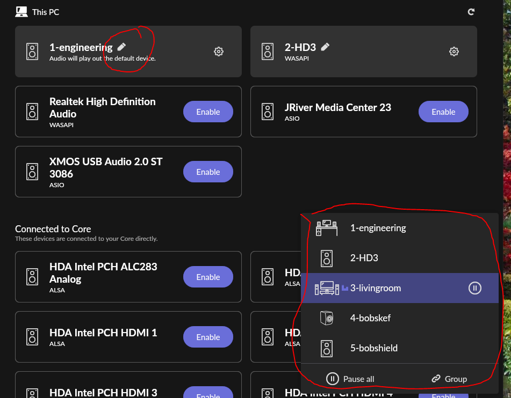Enable the XMOS USB Audio 2.0 ST 3086 device
Image resolution: width=511 pixels, height=398 pixels.
[208, 172]
